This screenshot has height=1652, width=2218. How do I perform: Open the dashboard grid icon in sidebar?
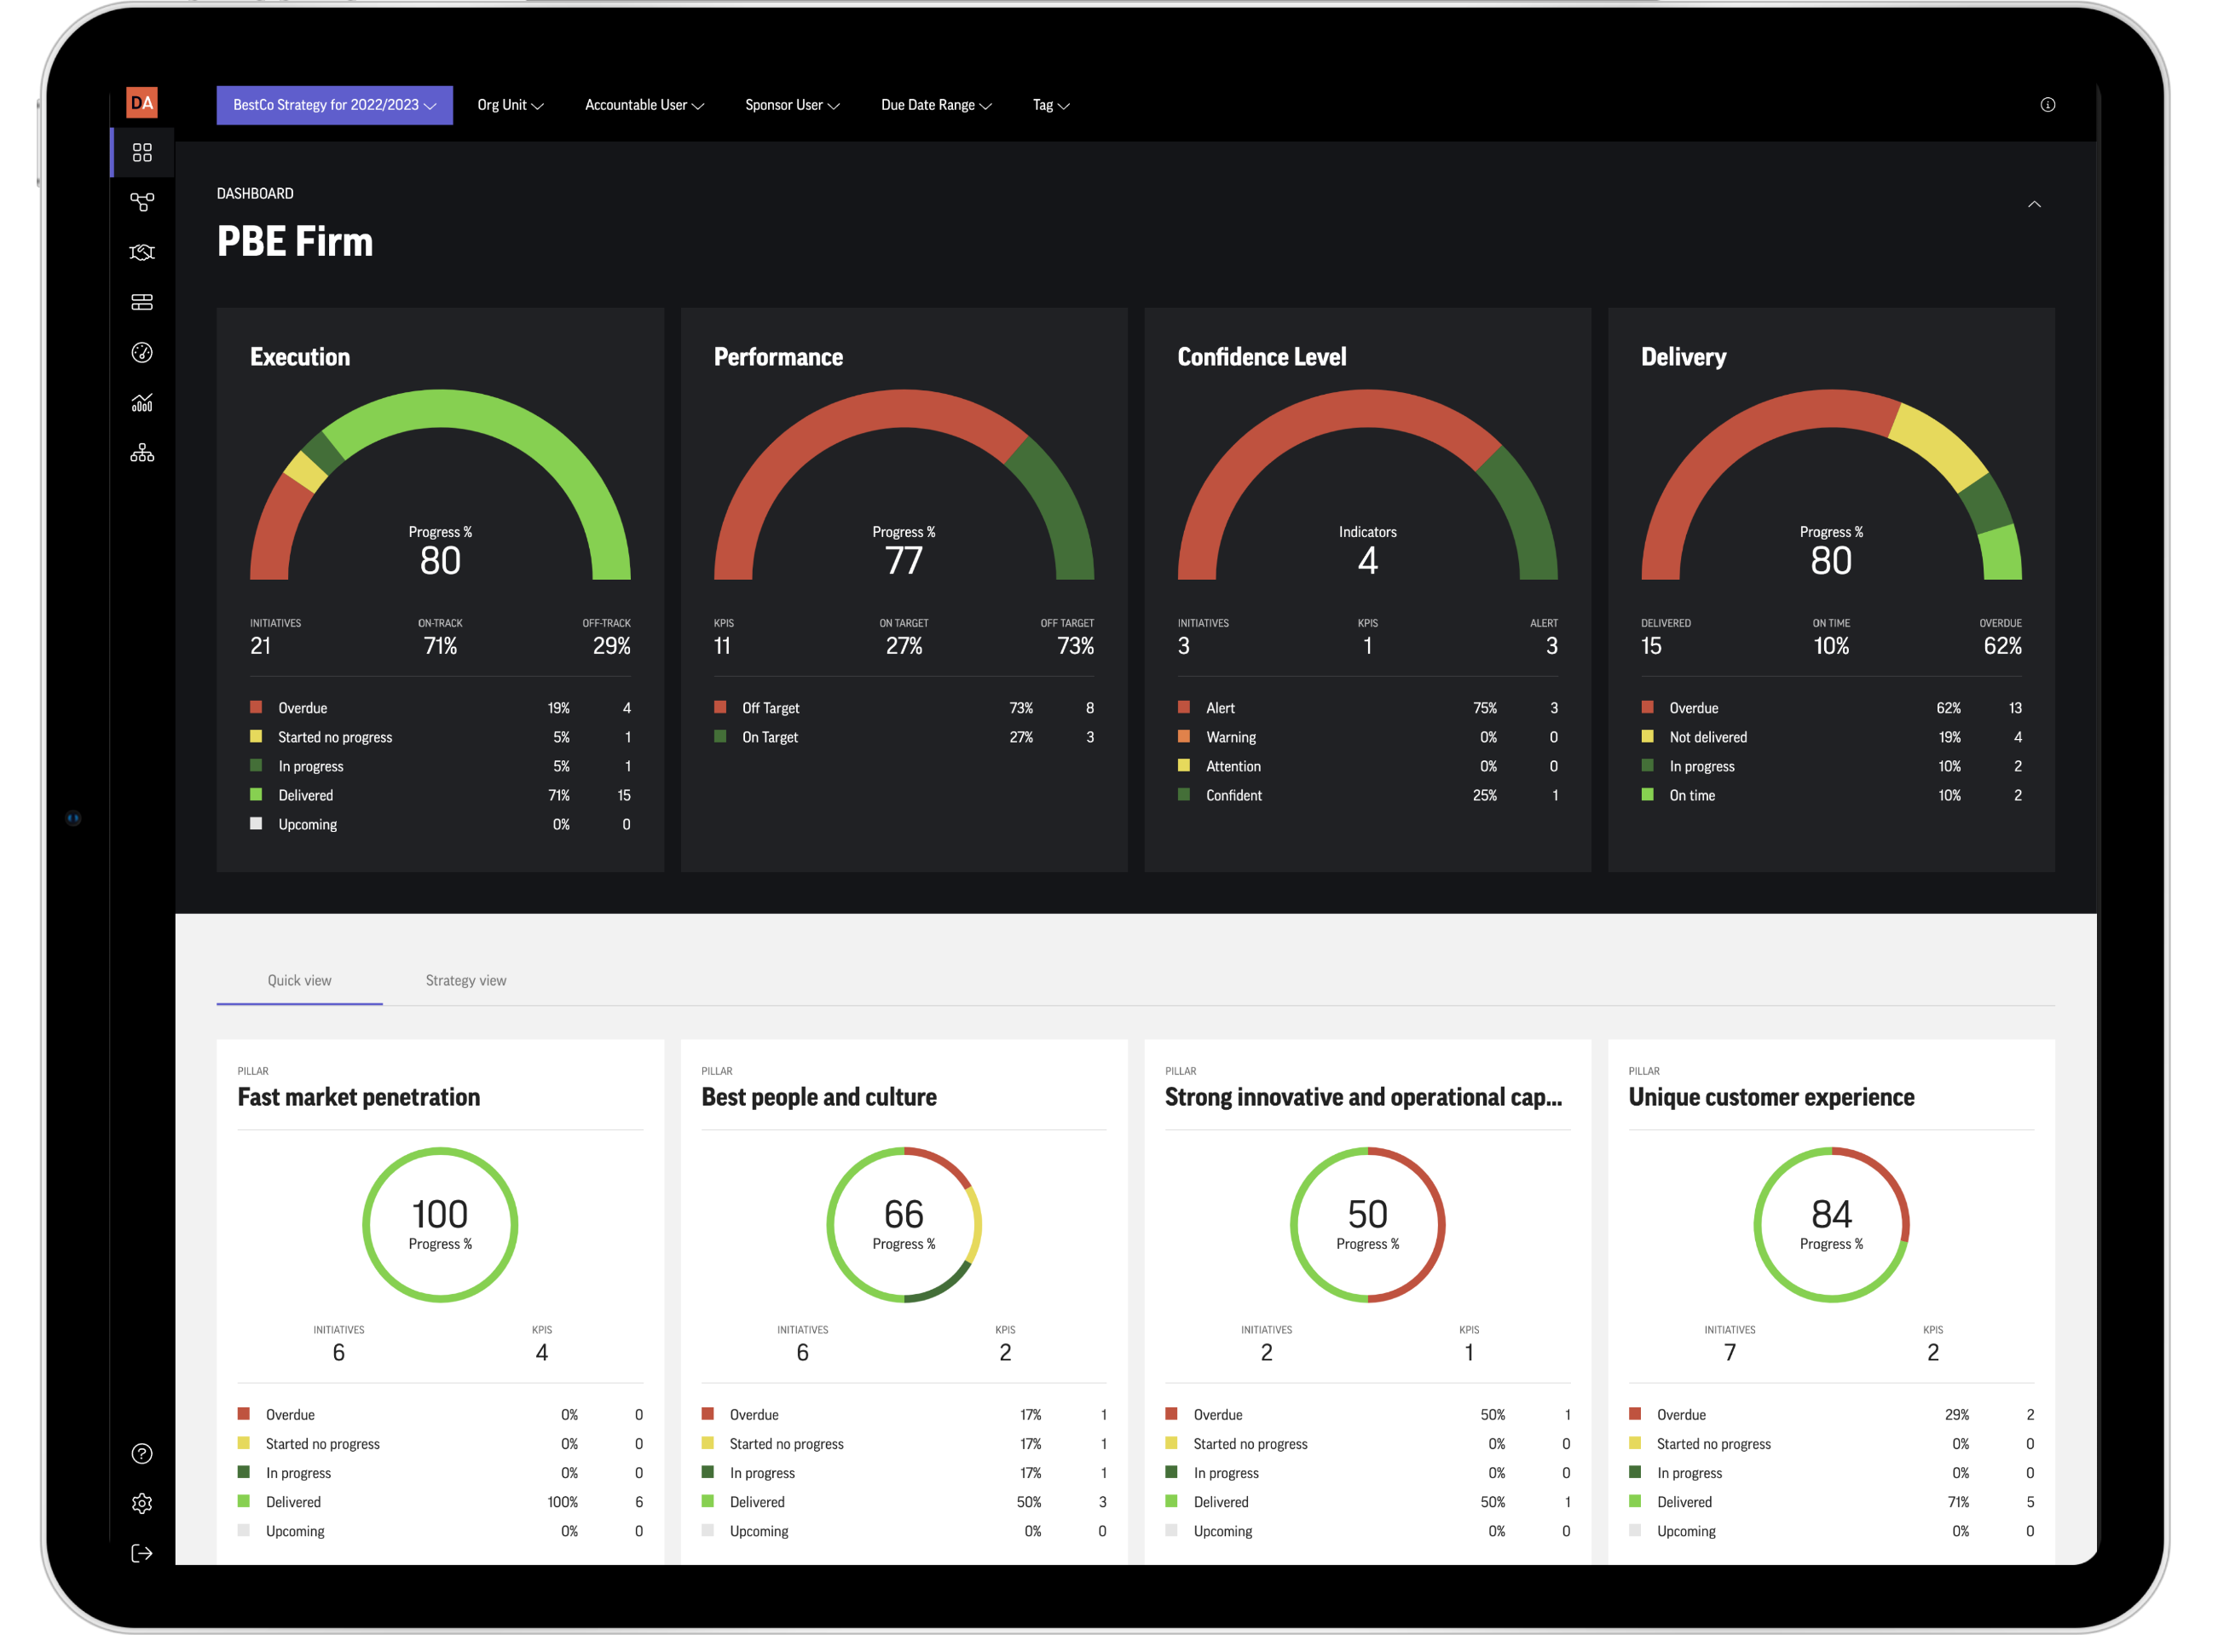[x=142, y=152]
